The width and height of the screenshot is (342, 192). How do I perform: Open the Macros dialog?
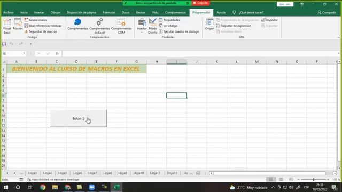18,25
